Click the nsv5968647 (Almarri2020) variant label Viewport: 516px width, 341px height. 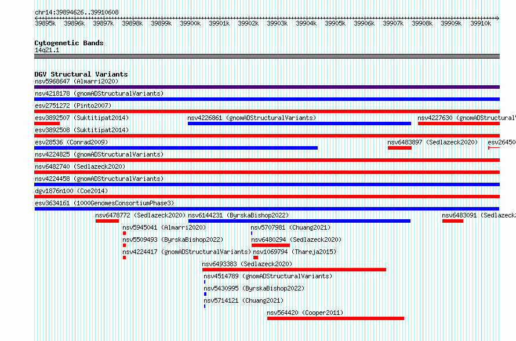[77, 81]
